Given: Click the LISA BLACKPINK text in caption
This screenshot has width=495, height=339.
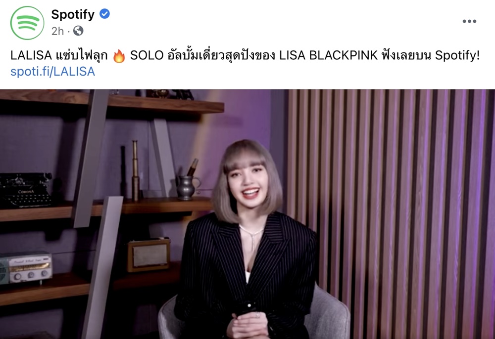Looking at the screenshot, I should [328, 55].
